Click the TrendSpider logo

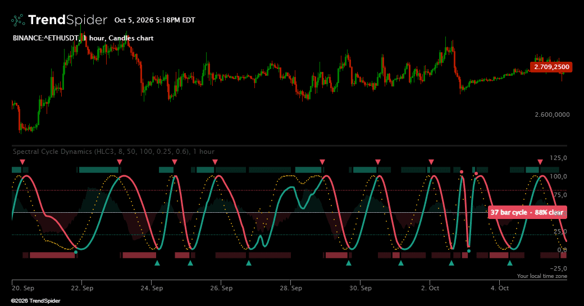click(x=59, y=20)
